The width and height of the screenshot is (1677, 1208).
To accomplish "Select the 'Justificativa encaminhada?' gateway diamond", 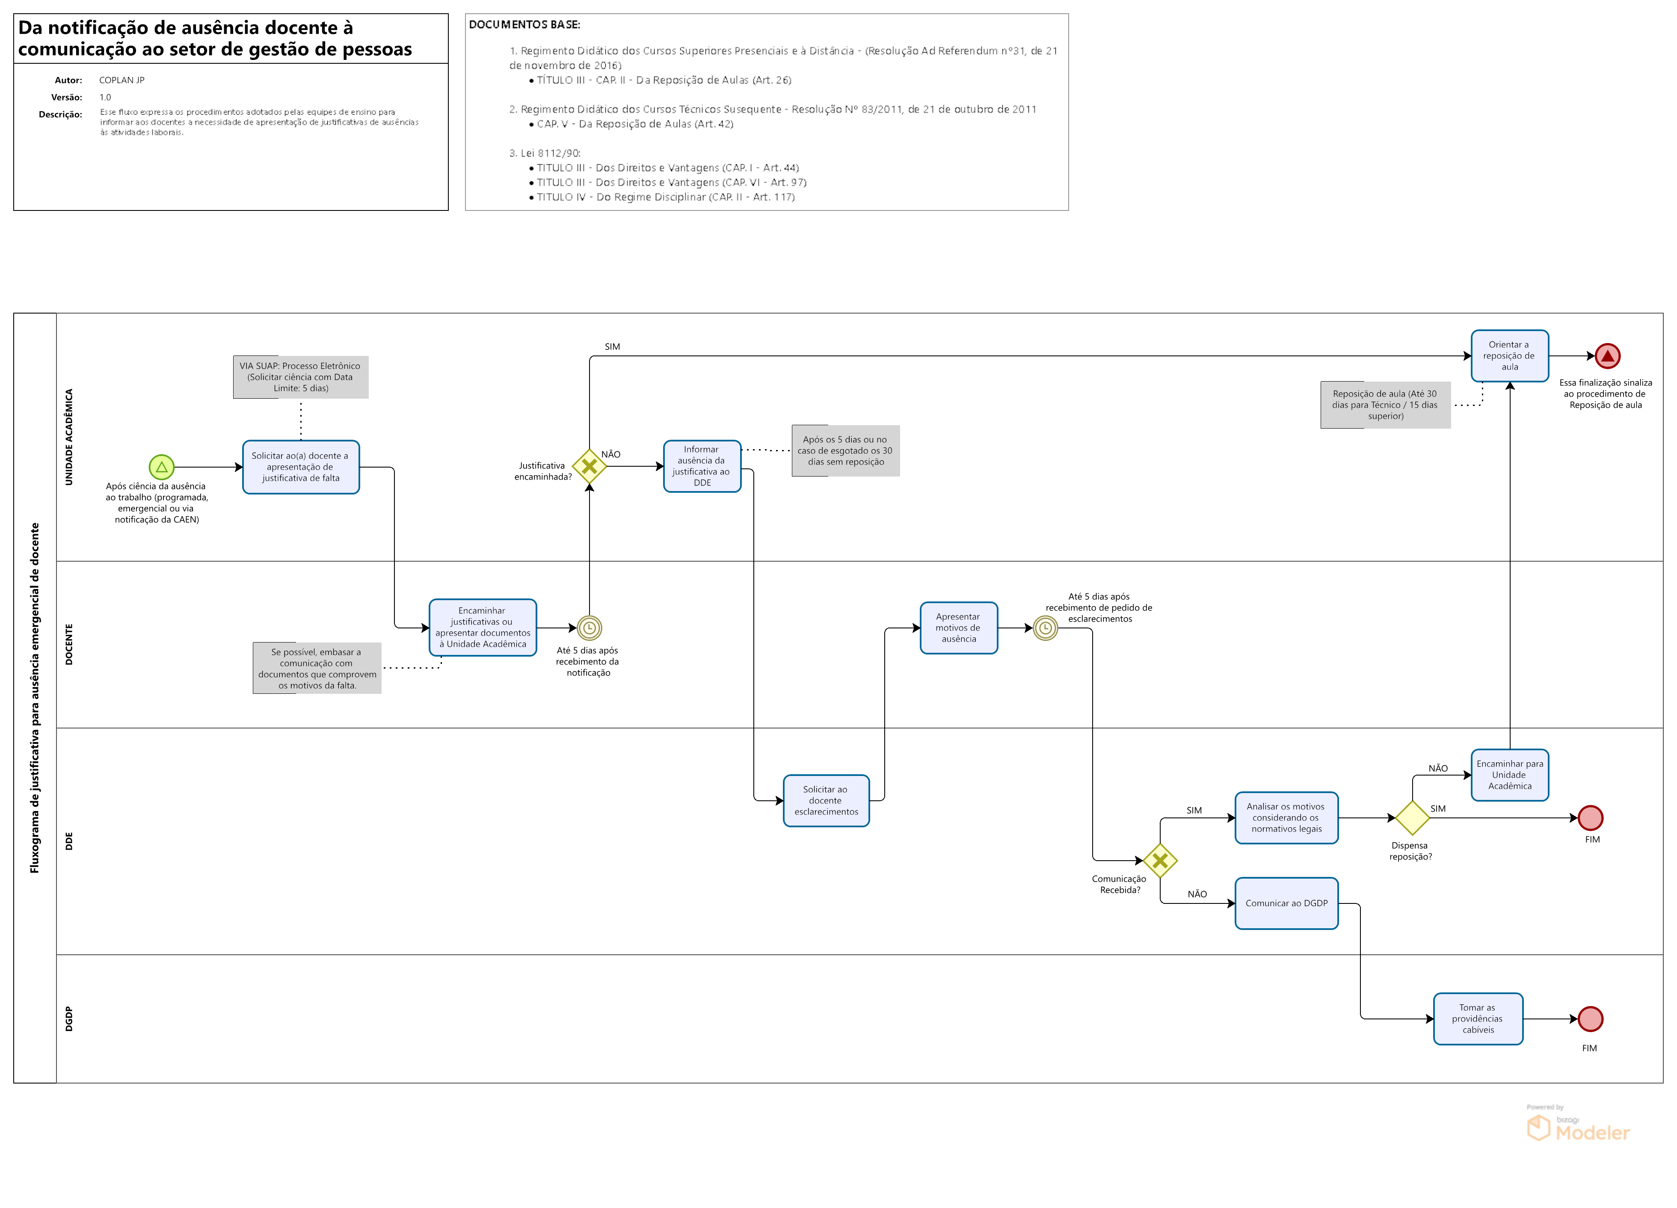I will (x=590, y=467).
